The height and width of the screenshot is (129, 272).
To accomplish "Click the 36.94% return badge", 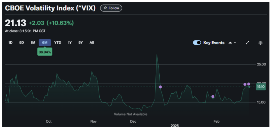I will [x=45, y=52].
